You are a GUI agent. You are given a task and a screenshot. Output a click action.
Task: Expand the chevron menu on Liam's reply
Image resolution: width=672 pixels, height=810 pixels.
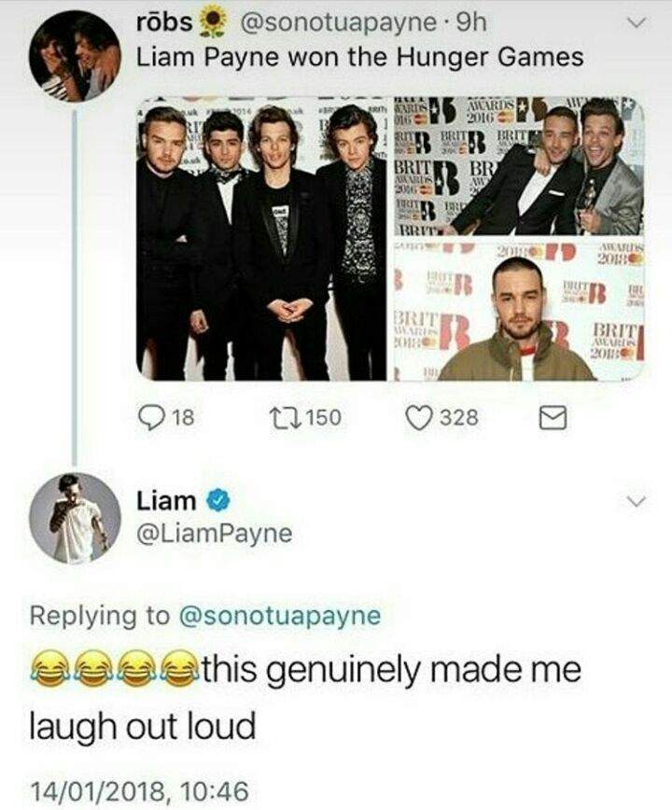[636, 500]
